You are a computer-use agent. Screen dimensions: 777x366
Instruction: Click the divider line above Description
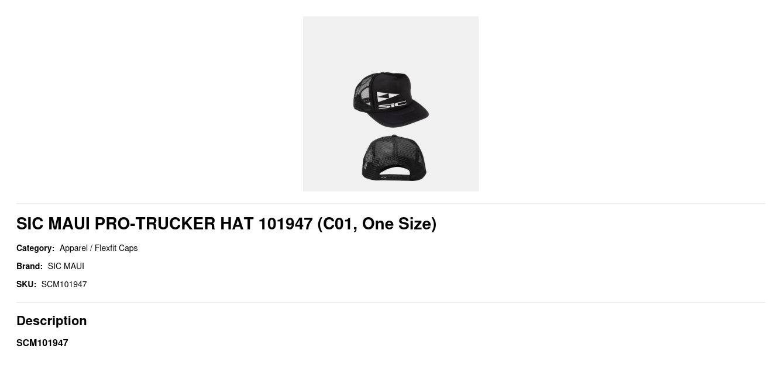pyautogui.click(x=390, y=302)
